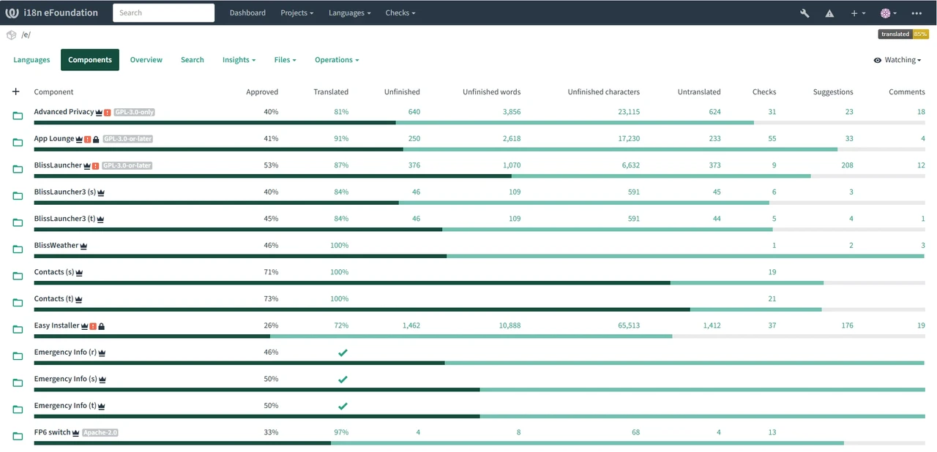The height and width of the screenshot is (452, 937).
Task: Click the project cube icon beside /e/
Action: click(11, 34)
